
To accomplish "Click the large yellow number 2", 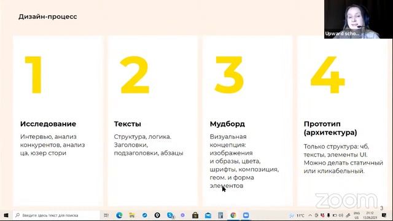I will pyautogui.click(x=134, y=75).
